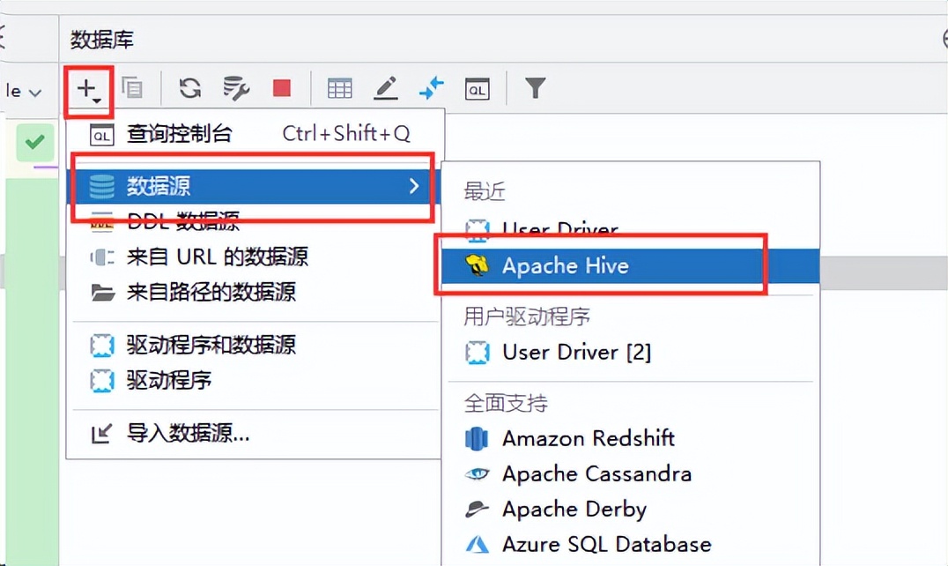
Task: Click the blue Jump to source arrows icon
Action: coord(431,88)
